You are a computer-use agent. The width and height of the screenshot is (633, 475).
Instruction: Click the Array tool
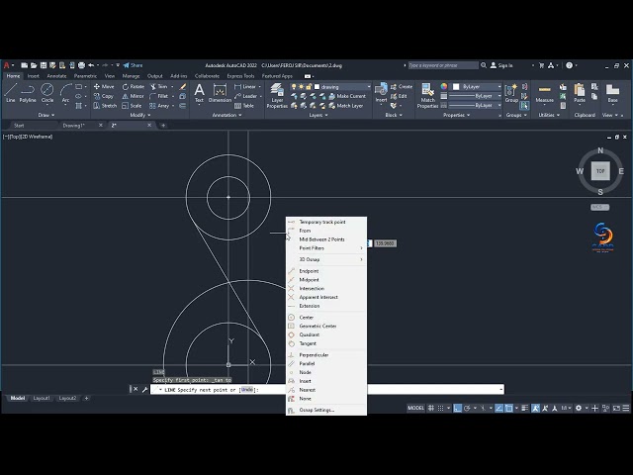tap(159, 106)
